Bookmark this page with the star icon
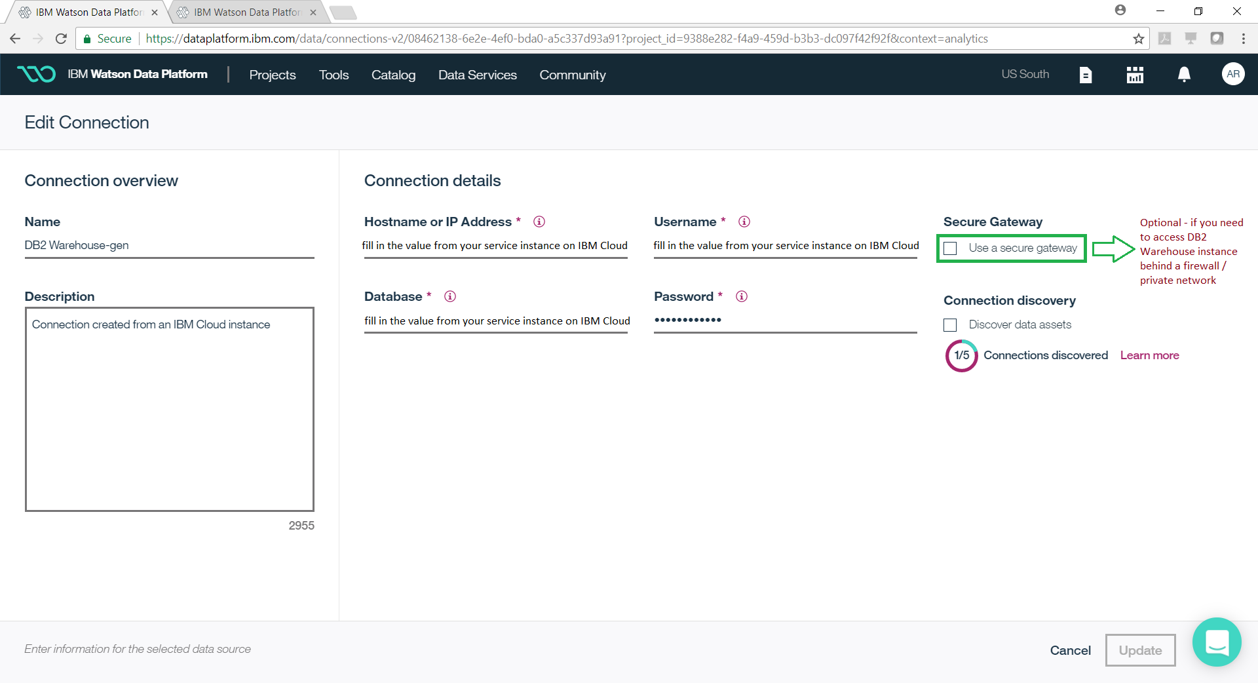Image resolution: width=1258 pixels, height=683 pixels. (1139, 39)
